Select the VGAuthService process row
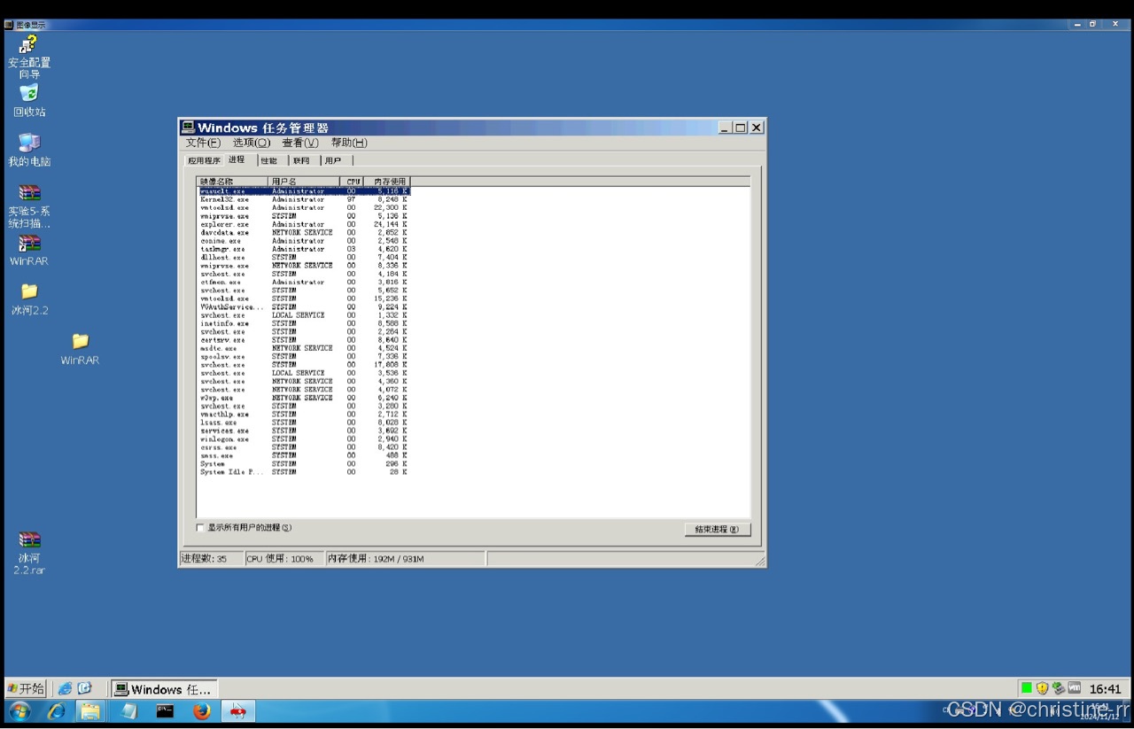This screenshot has height=729, width=1134. click(x=303, y=307)
